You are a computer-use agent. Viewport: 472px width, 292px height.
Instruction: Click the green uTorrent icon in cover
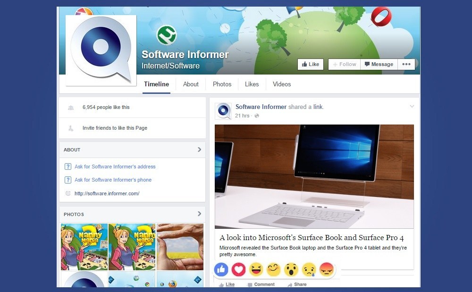pos(167,35)
